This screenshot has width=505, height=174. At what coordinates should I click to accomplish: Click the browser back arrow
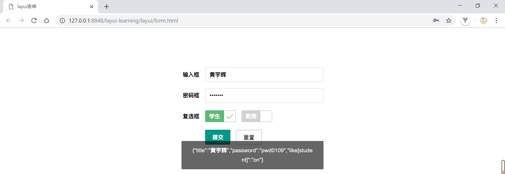click(9, 20)
